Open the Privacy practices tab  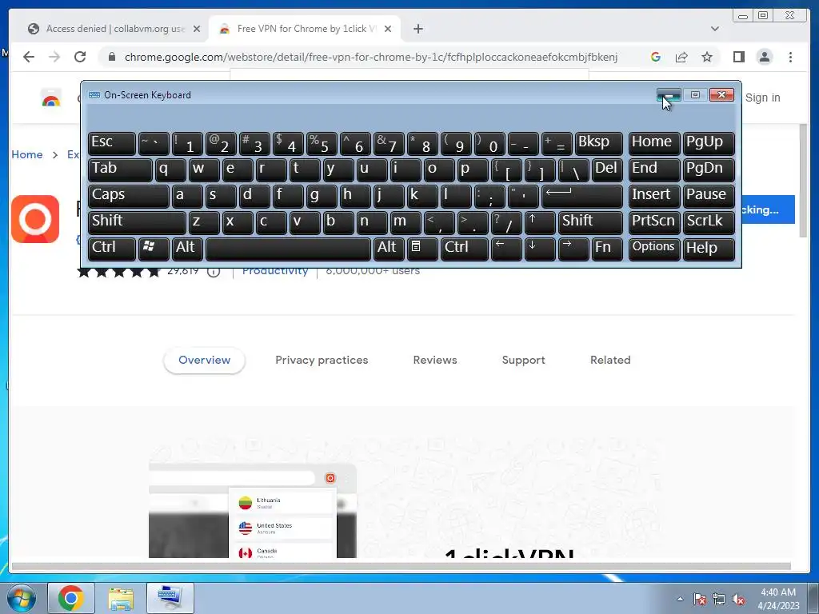click(x=322, y=361)
